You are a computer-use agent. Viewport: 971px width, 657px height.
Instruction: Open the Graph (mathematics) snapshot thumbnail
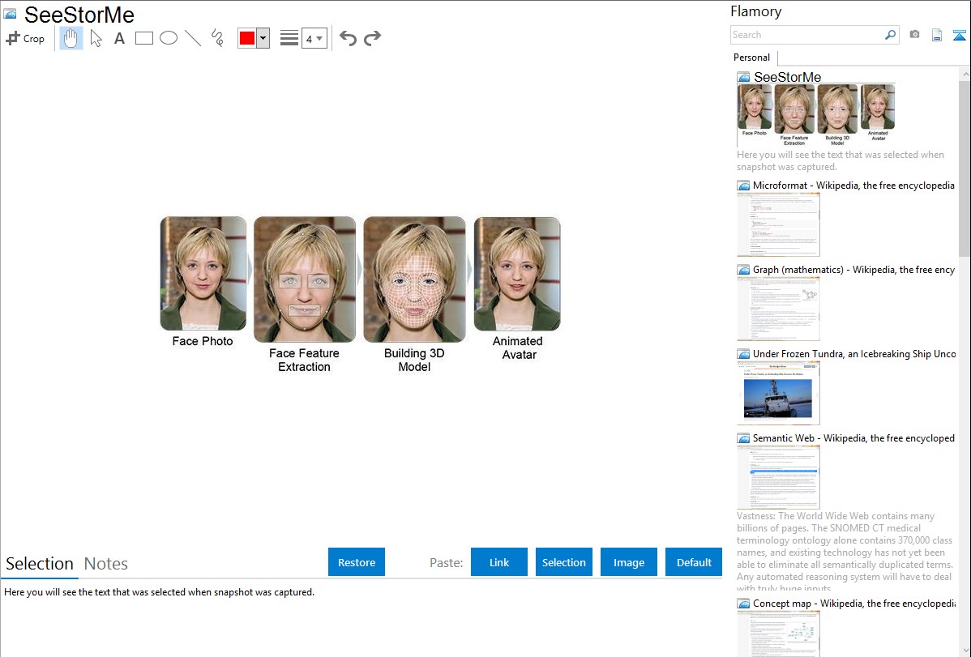[778, 309]
